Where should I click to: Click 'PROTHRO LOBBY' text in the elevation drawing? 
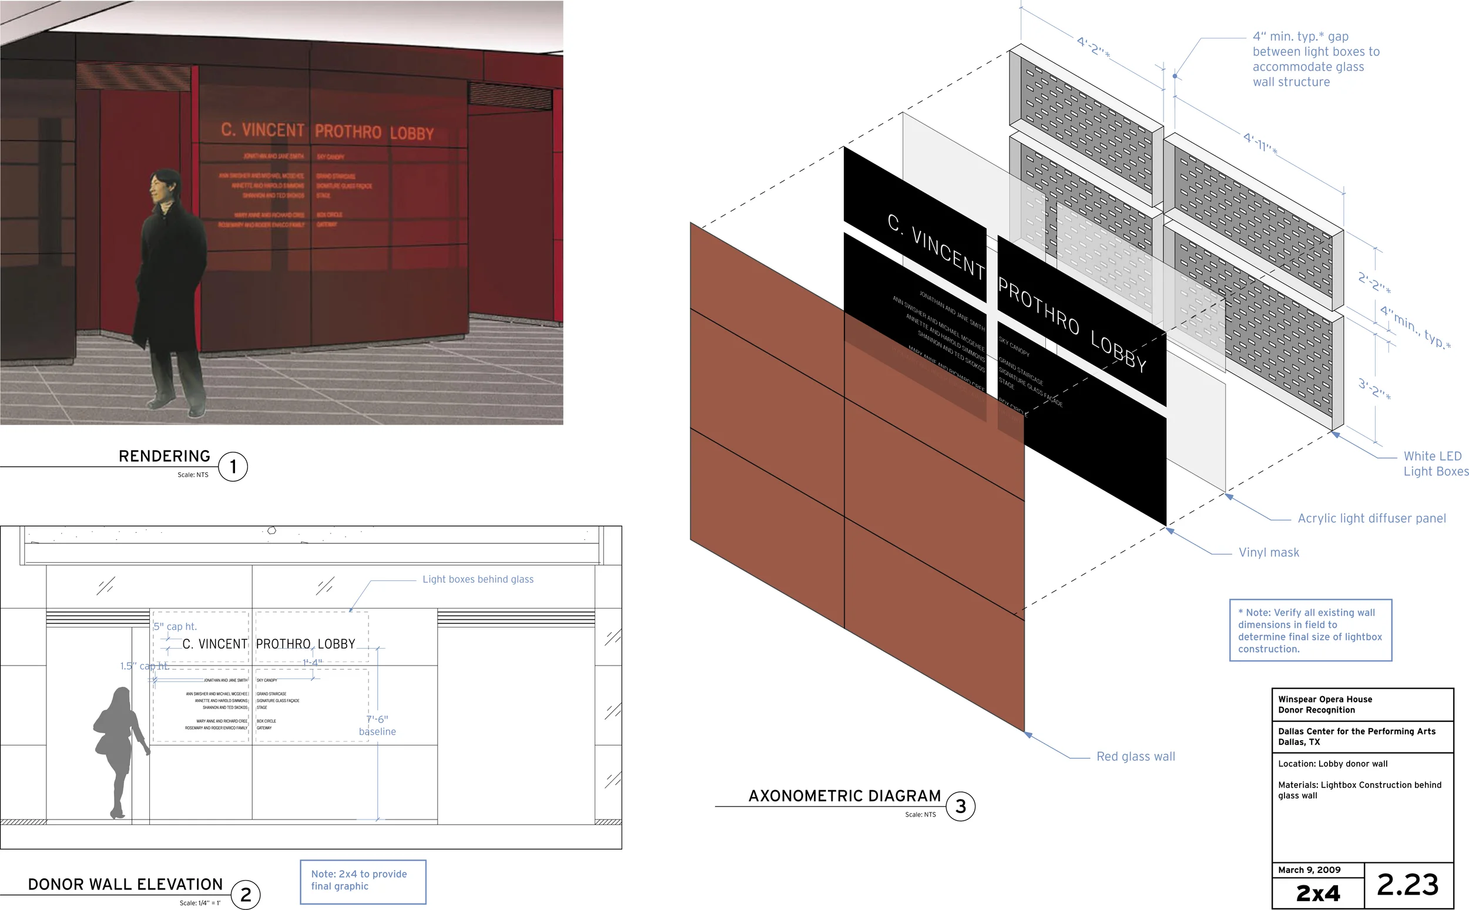pyautogui.click(x=306, y=644)
